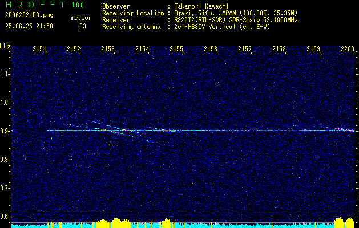Viewport: 359px width, 228px height.
Task: Click the 2151 time marker
Action: pyautogui.click(x=39, y=48)
